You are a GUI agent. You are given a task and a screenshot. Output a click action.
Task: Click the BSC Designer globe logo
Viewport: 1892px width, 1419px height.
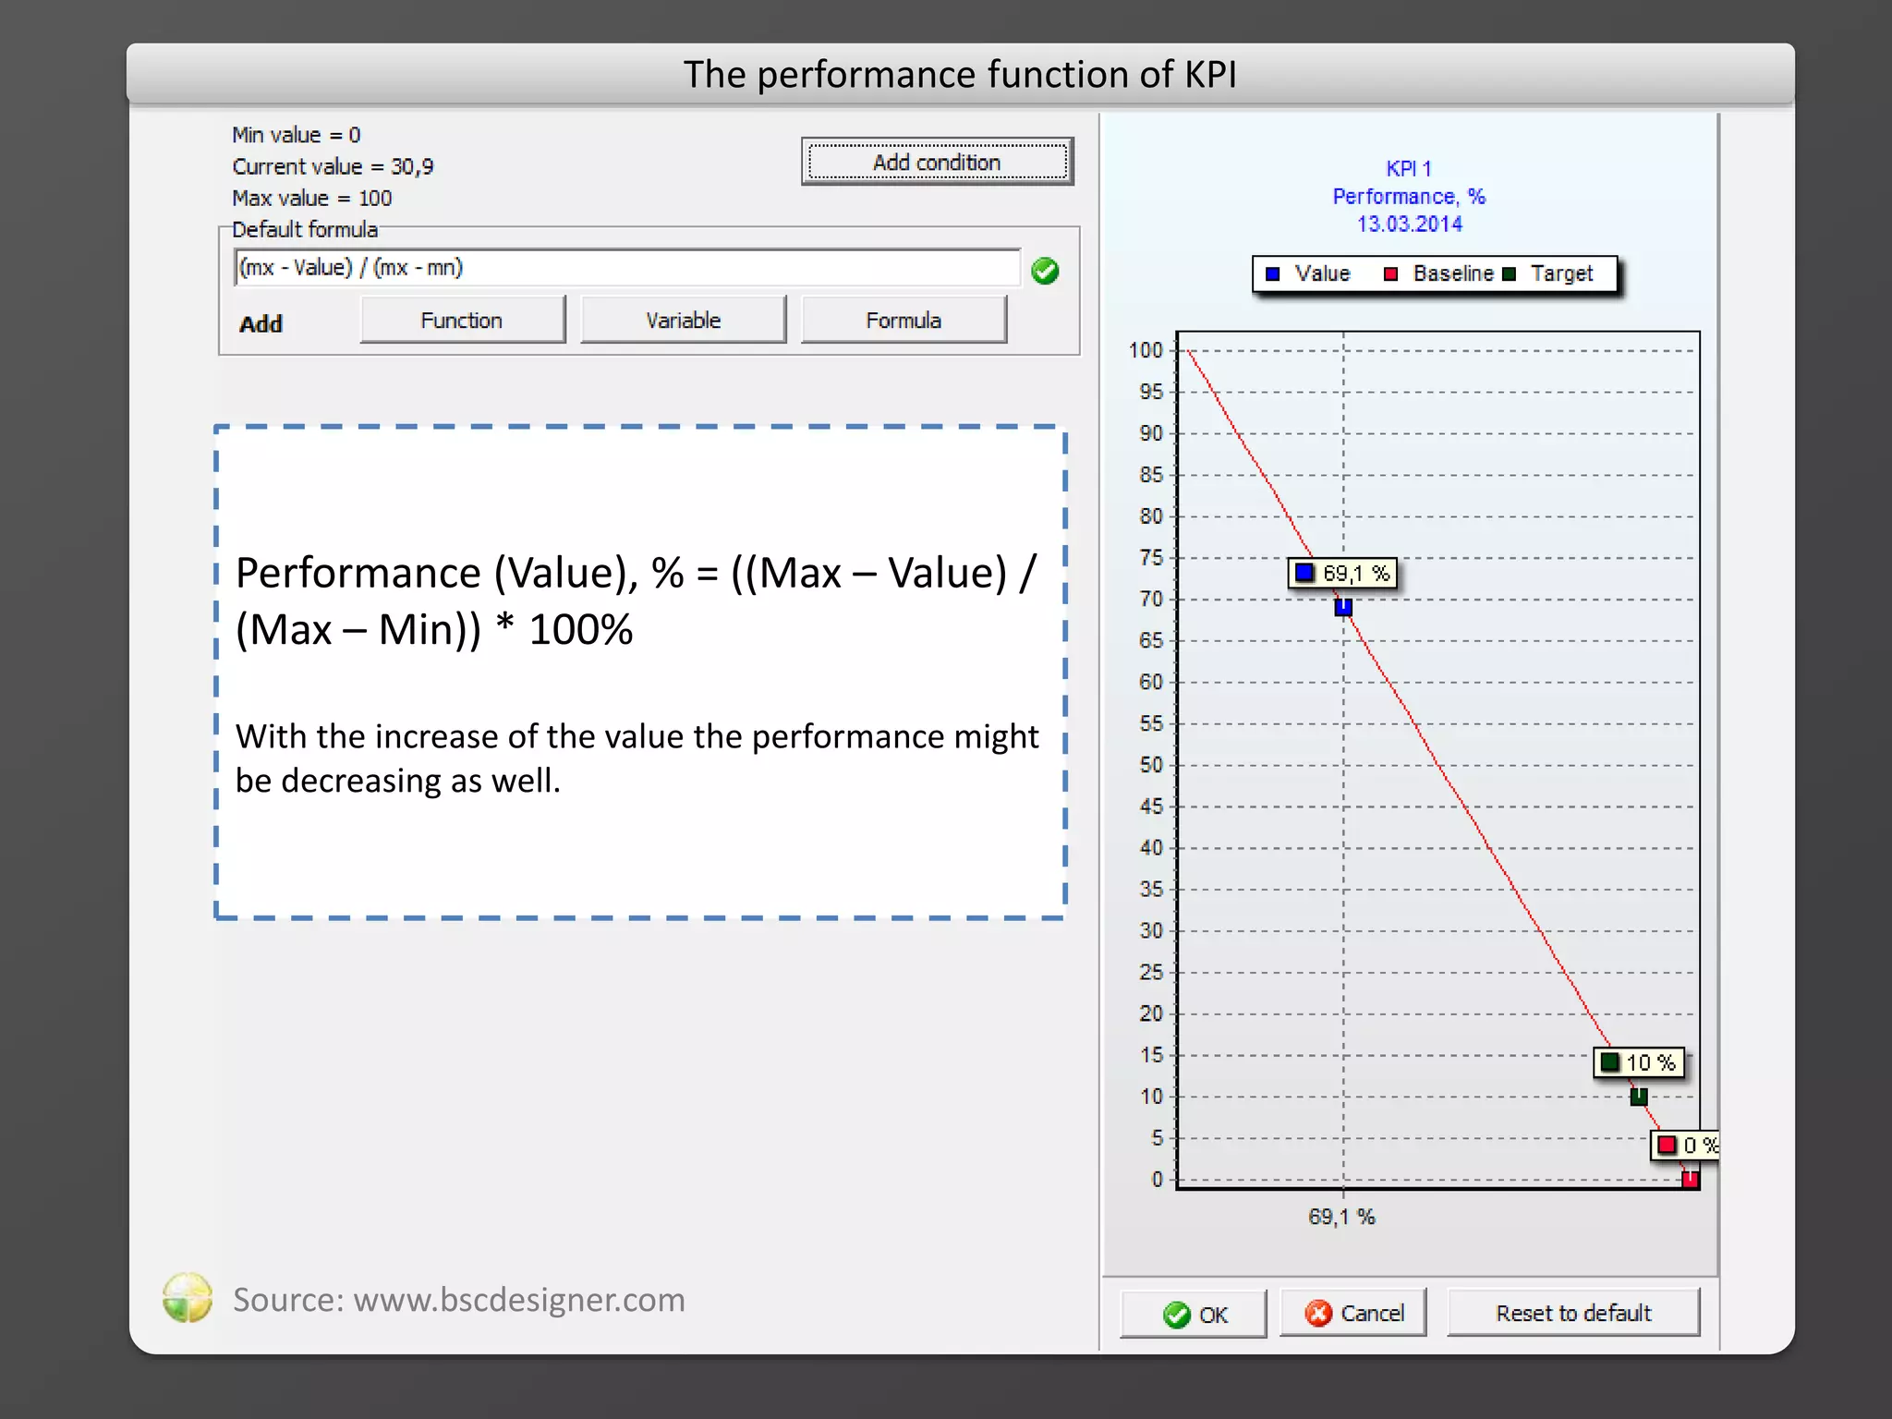tap(188, 1298)
